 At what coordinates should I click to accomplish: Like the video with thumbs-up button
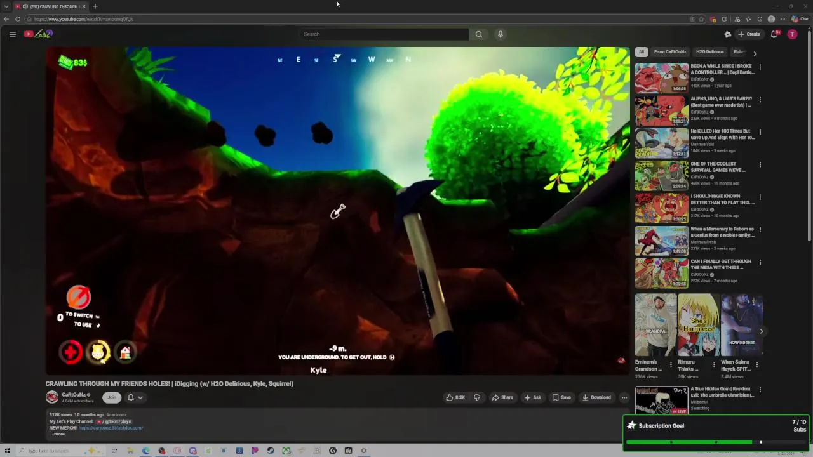coord(455,397)
